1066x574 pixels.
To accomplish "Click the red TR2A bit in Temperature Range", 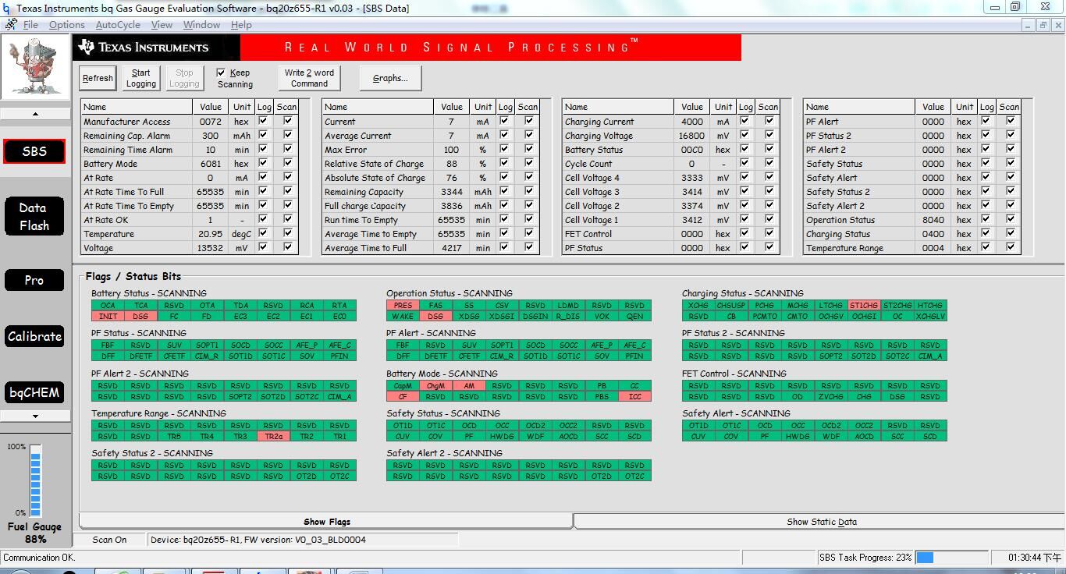I will tap(274, 437).
